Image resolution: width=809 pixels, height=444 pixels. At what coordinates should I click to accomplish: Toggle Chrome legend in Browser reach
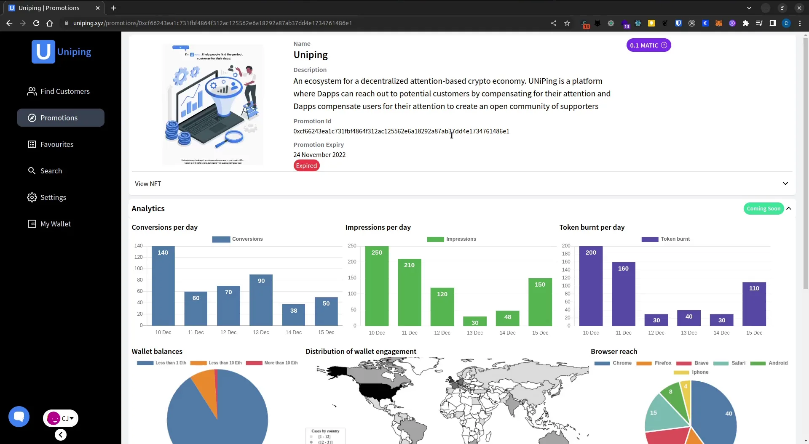(613, 363)
